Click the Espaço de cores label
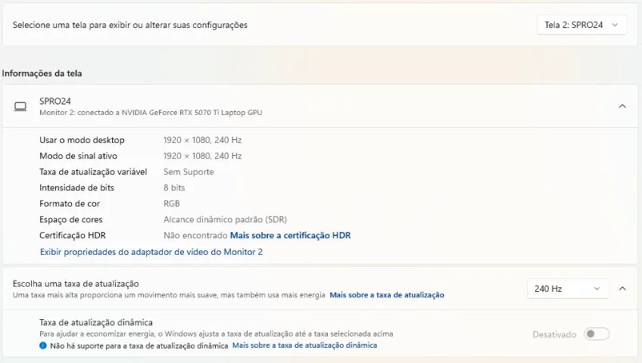Screen dimensions: 642x363 coord(71,219)
